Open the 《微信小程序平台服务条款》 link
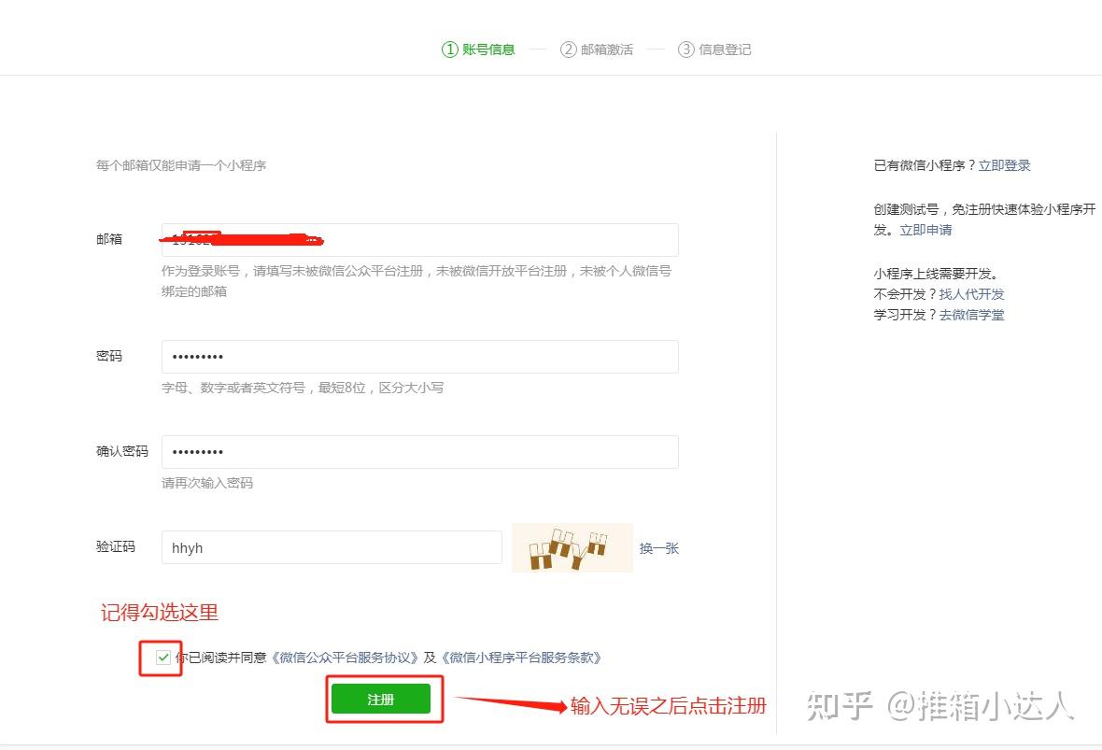1102x750 pixels. pos(521,658)
